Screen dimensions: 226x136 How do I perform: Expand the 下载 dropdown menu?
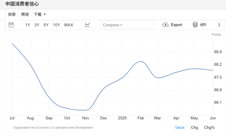tap(40, 14)
